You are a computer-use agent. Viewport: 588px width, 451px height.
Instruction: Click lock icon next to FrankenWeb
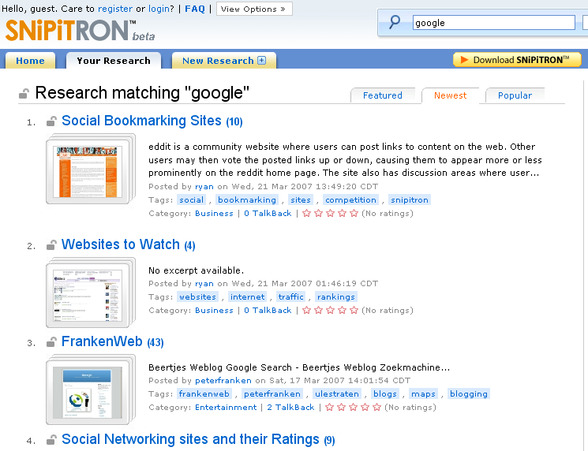(51, 342)
